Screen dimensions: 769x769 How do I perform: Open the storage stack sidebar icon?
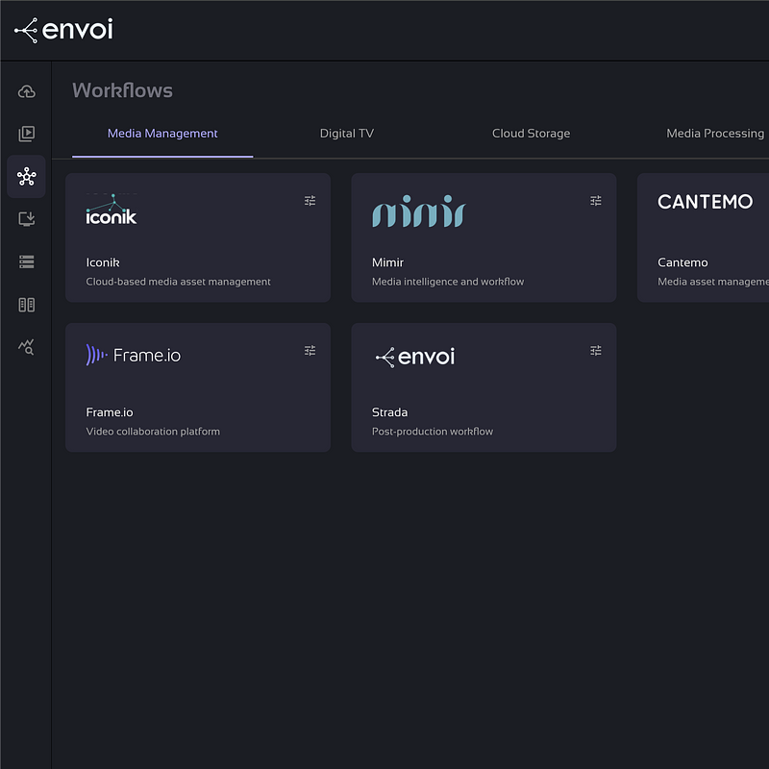click(26, 261)
